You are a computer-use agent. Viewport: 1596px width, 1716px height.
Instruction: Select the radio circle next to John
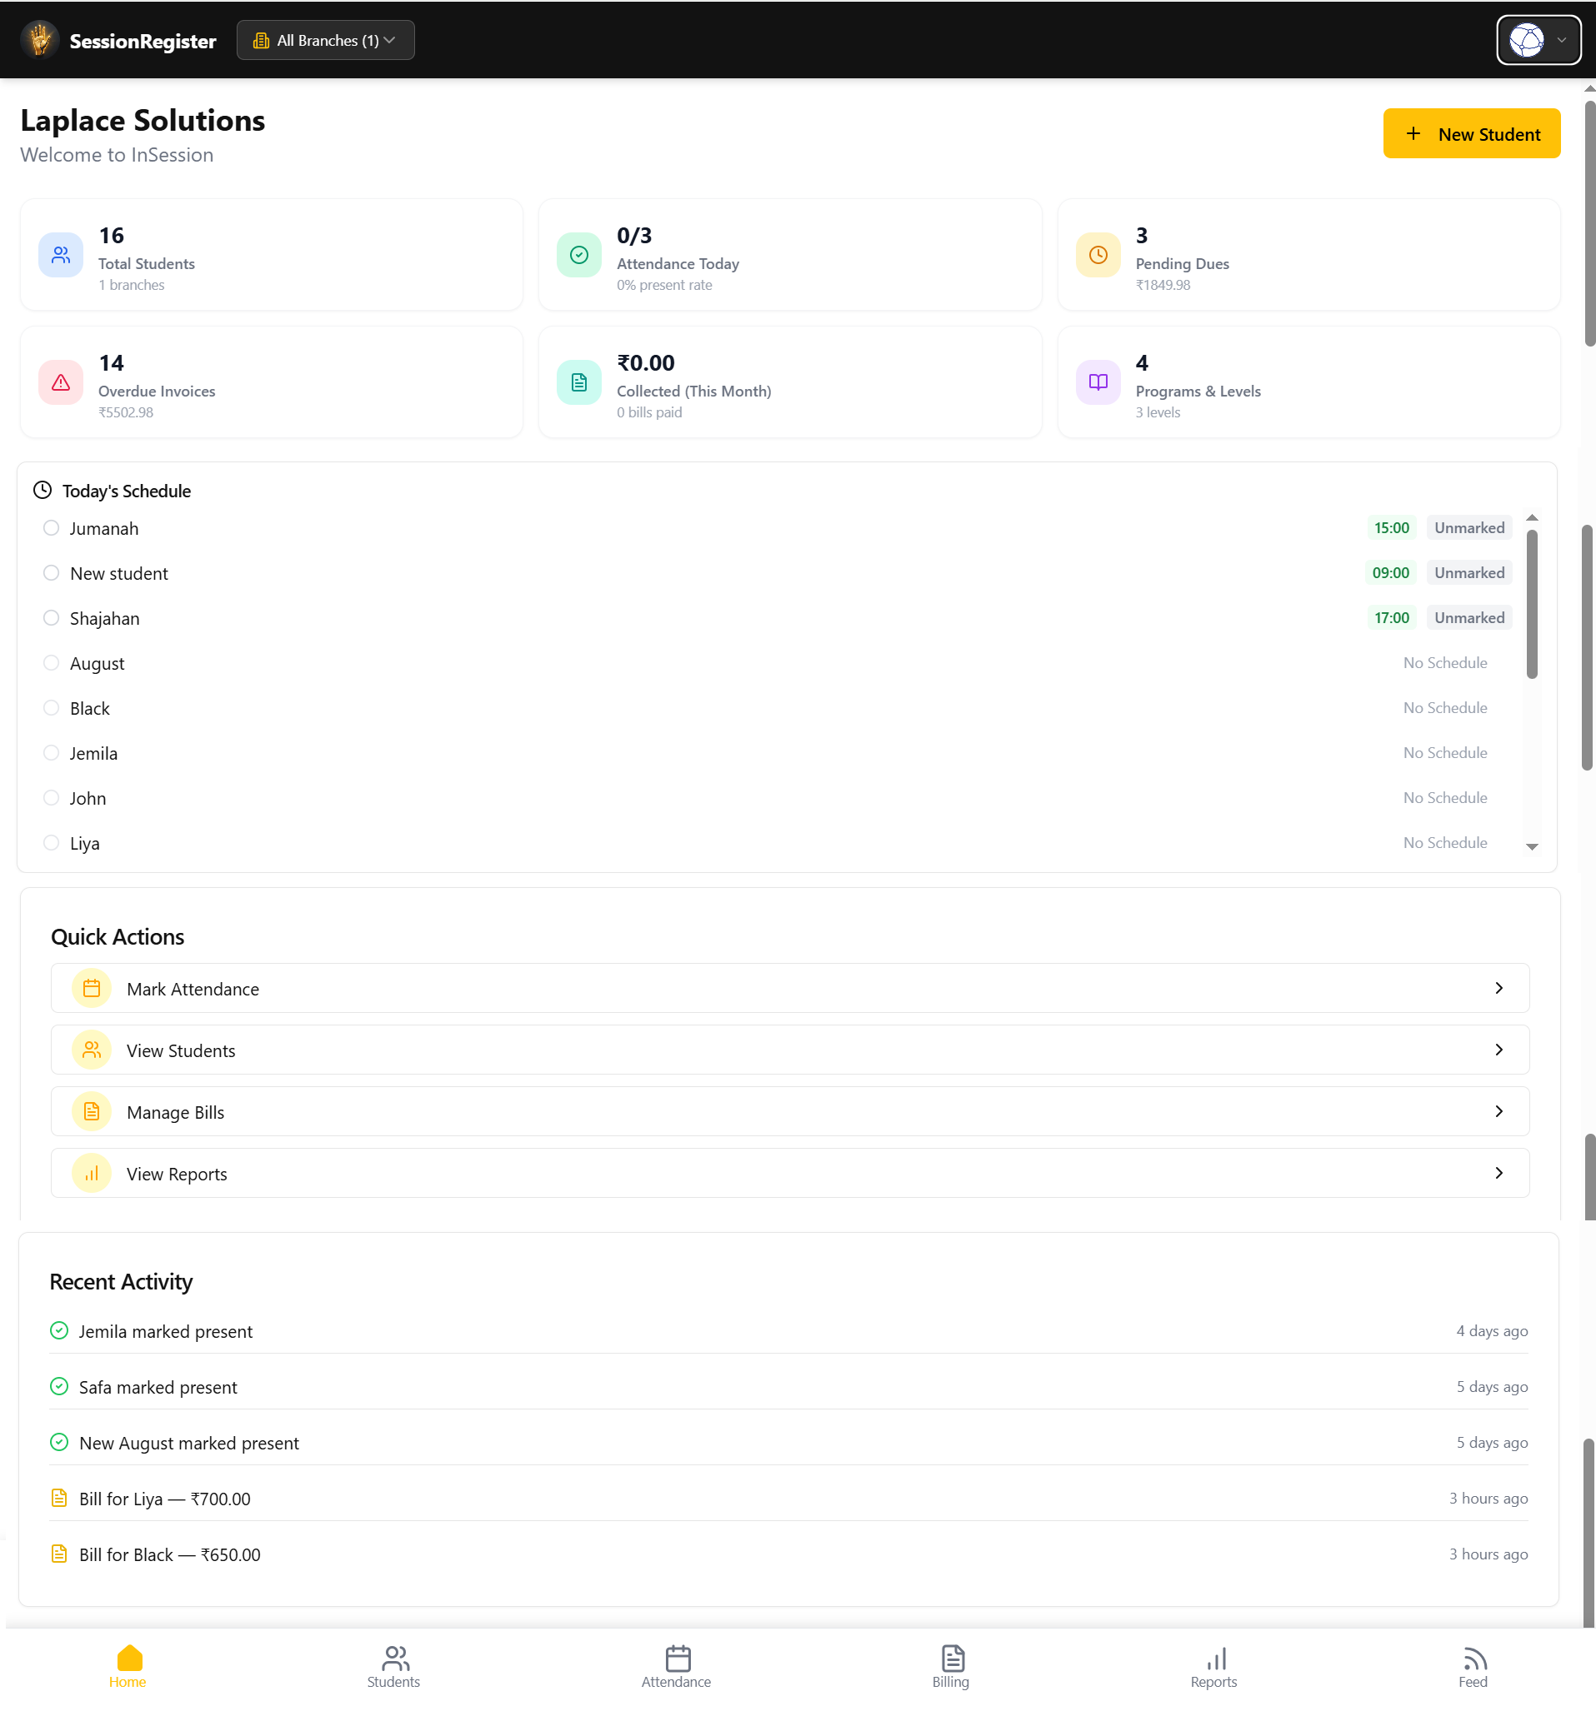point(51,799)
